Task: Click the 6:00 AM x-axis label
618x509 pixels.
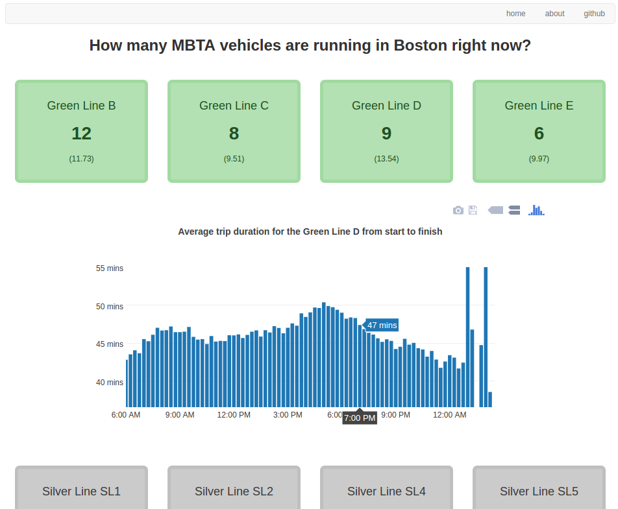Action: point(126,415)
